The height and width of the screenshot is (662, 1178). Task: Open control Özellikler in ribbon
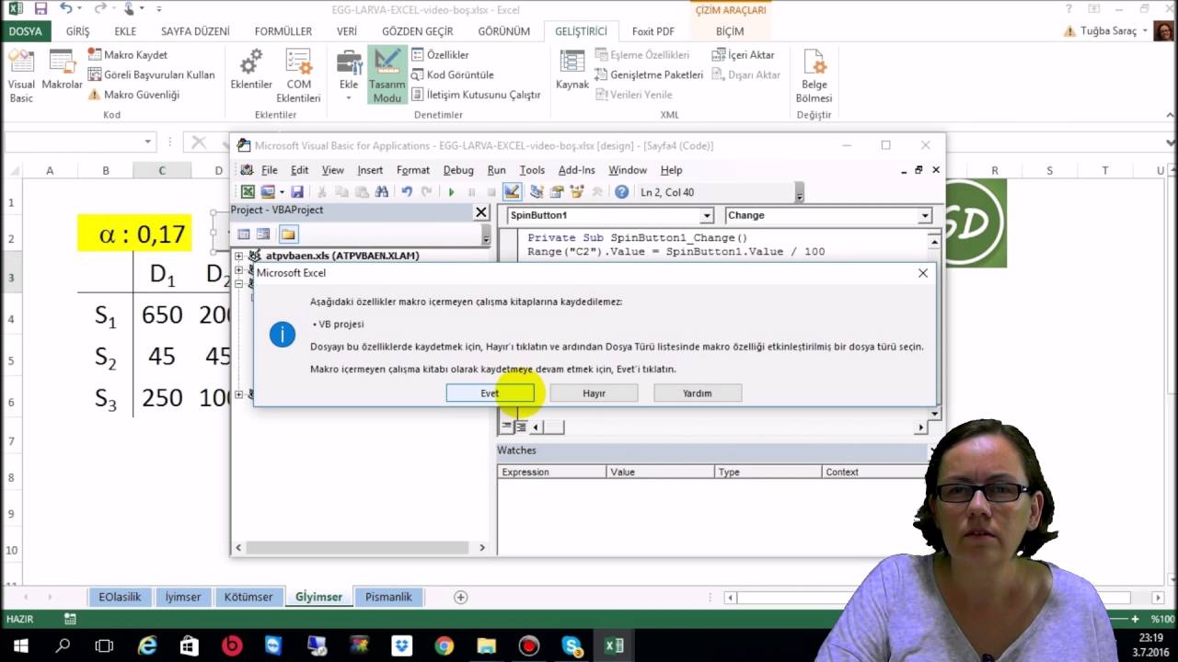440,54
